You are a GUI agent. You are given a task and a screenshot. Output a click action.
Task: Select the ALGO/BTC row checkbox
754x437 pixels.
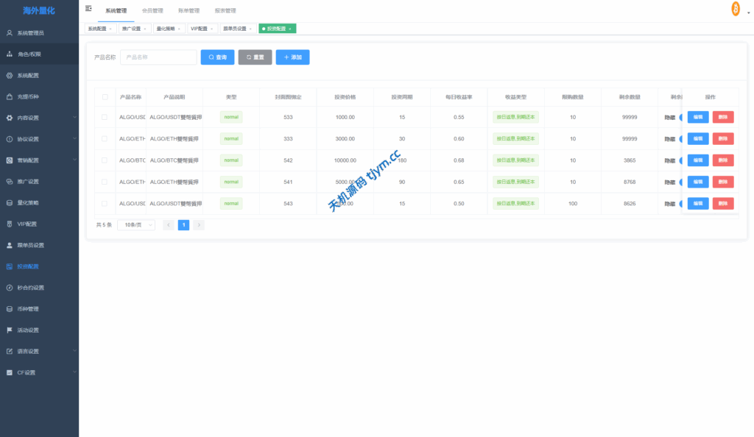(105, 160)
